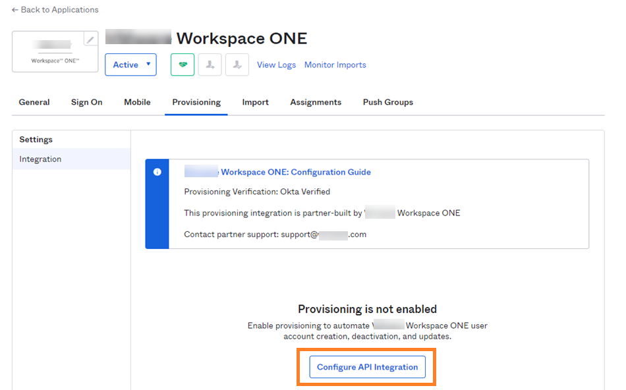This screenshot has height=390, width=626.
Task: Switch to the Sign On tab
Action: pyautogui.click(x=86, y=102)
